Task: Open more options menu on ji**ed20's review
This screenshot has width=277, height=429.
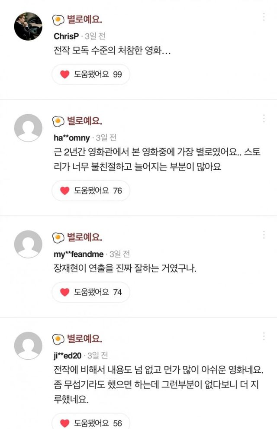Action: pos(264,336)
